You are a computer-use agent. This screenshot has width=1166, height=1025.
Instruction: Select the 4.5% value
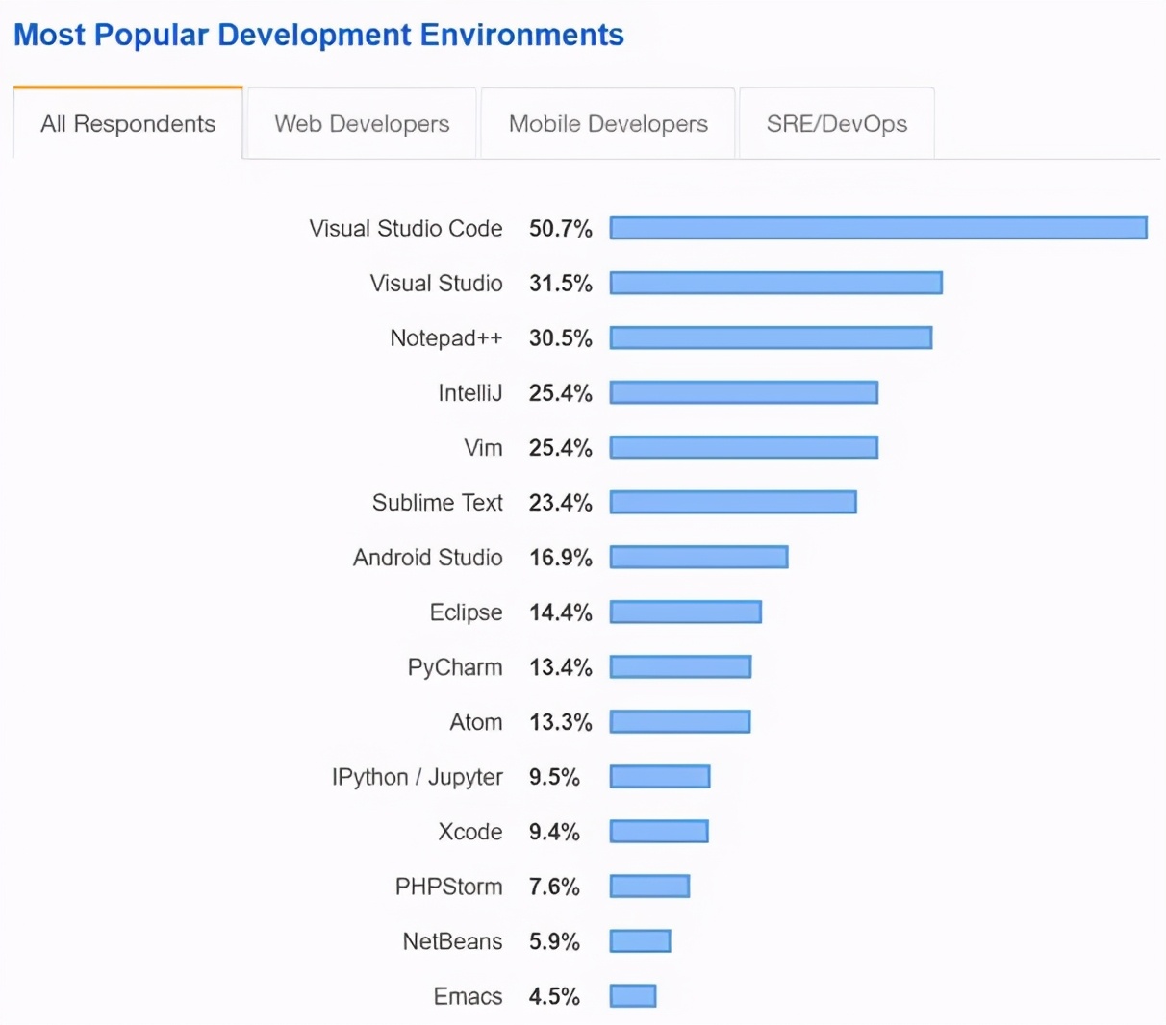554,995
